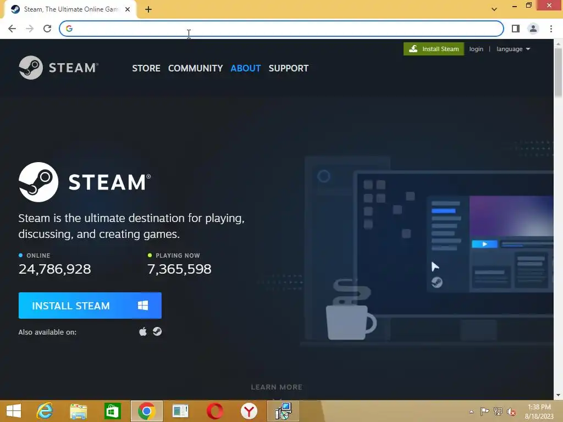The image size is (563, 422).
Task: Launch Yandex browser from taskbar
Action: point(249,411)
